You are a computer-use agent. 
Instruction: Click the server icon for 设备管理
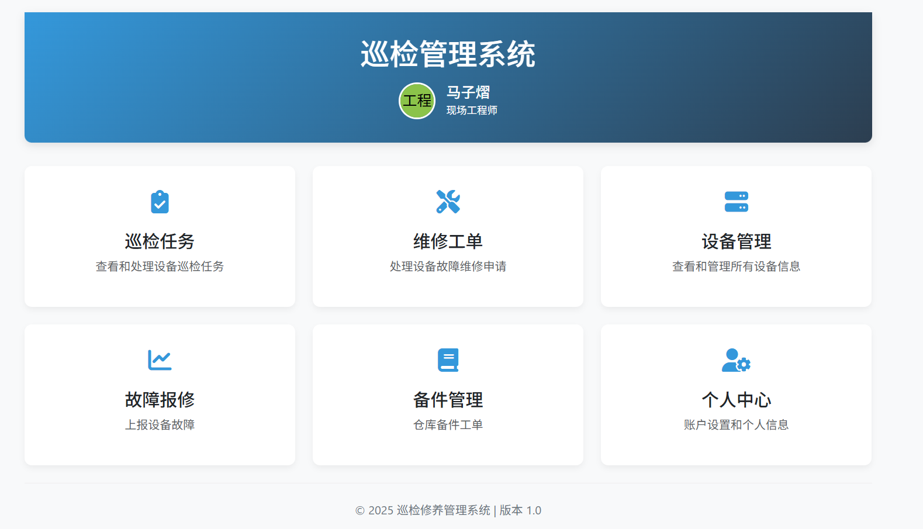coord(737,202)
